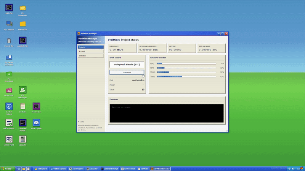Click the folder quick launch icon

pos(24,169)
